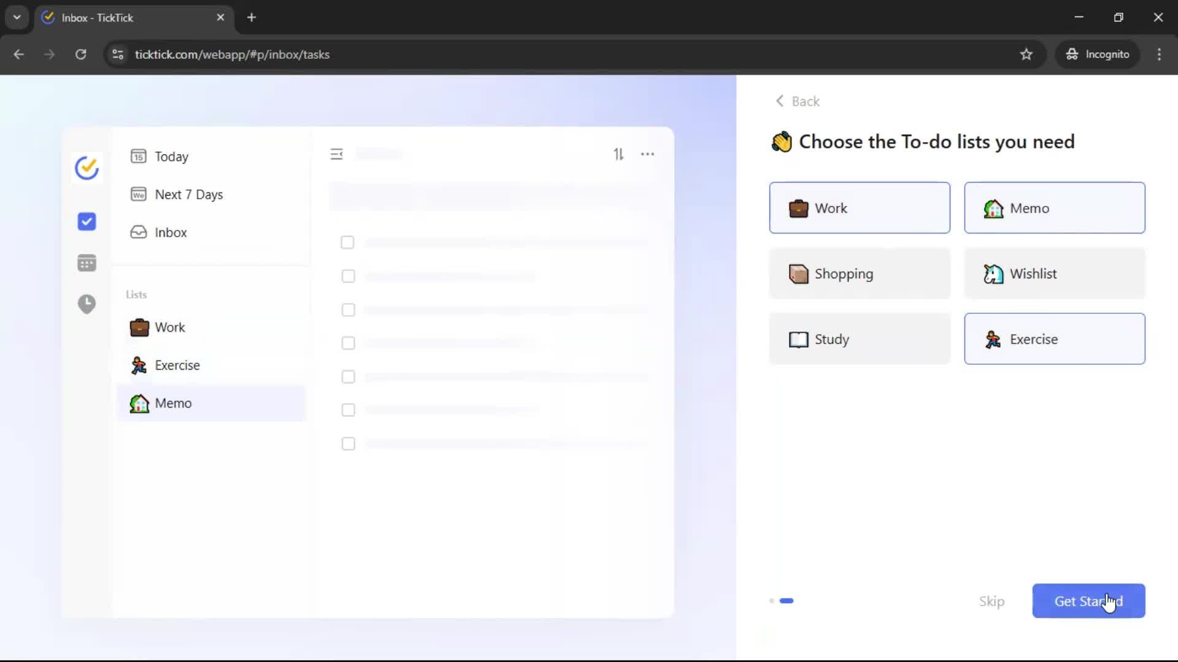
Task: Enable the Wishlist to-do list option
Action: click(x=1054, y=273)
